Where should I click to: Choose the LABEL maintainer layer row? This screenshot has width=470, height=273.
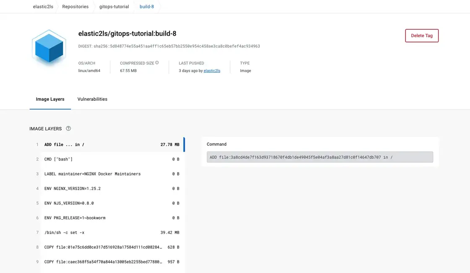(112, 174)
